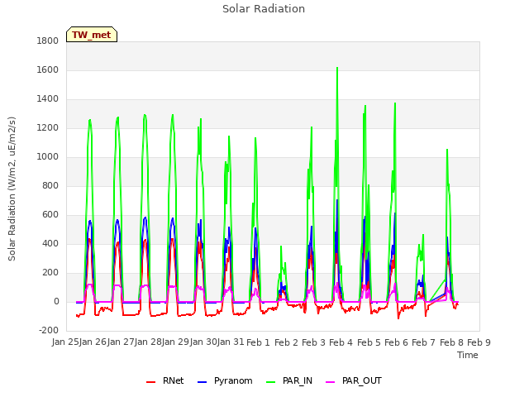Click the Jan 27 x-axis date label
Viewport: 529px width, 397px height.
point(121,342)
